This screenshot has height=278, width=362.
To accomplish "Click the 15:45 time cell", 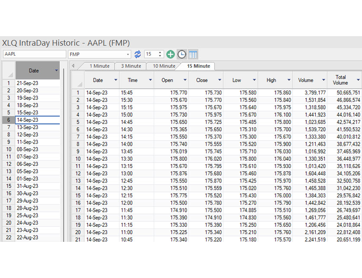I will tap(136, 93).
